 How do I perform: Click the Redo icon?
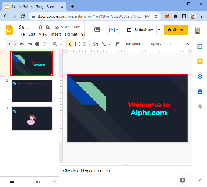click(x=30, y=44)
